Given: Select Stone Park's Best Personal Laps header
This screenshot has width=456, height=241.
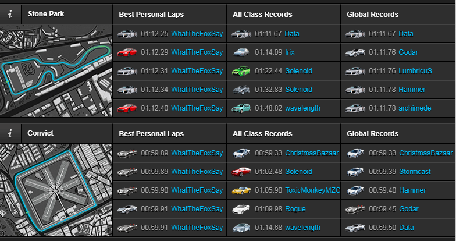Looking at the screenshot, I should (x=151, y=14).
